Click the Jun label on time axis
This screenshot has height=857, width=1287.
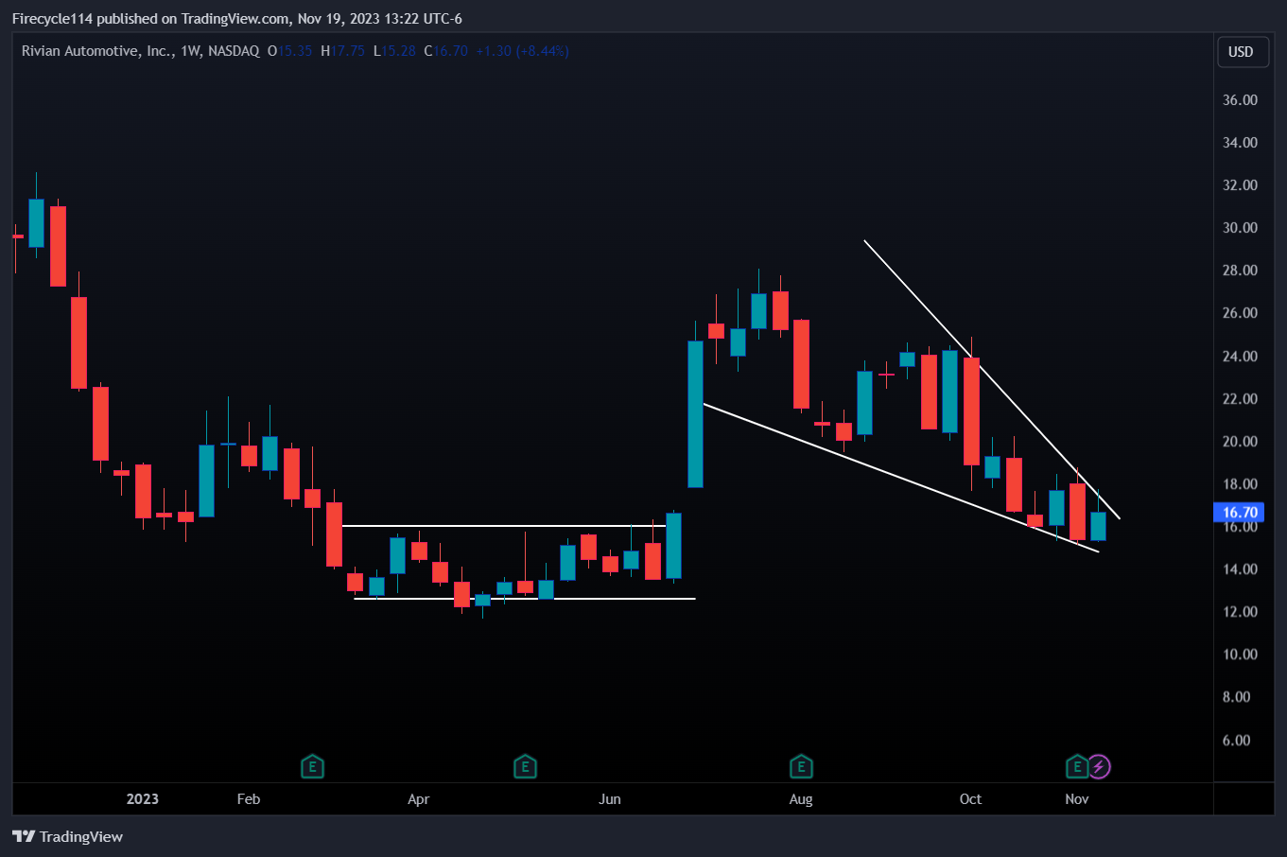pos(610,799)
